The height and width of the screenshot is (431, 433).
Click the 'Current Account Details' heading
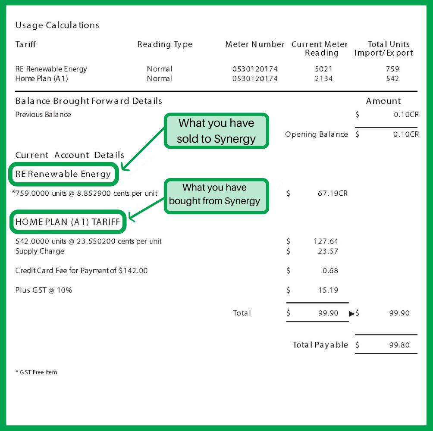click(69, 155)
